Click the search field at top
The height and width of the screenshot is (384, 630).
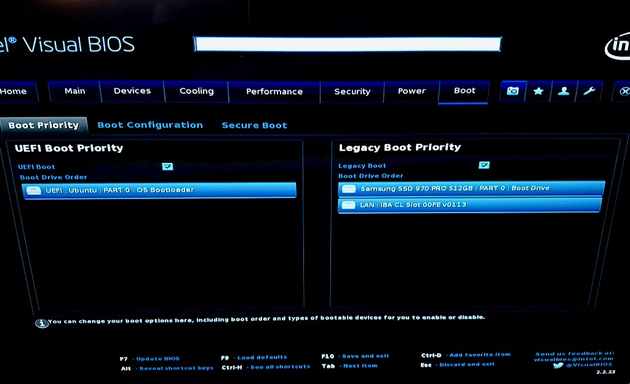pyautogui.click(x=348, y=44)
